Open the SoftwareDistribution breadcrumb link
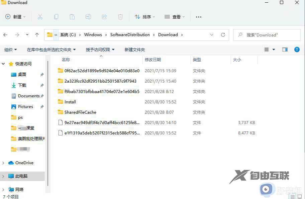 point(130,34)
